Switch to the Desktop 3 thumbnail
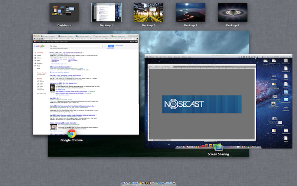This screenshot has width=297, height=186. tap(190, 12)
